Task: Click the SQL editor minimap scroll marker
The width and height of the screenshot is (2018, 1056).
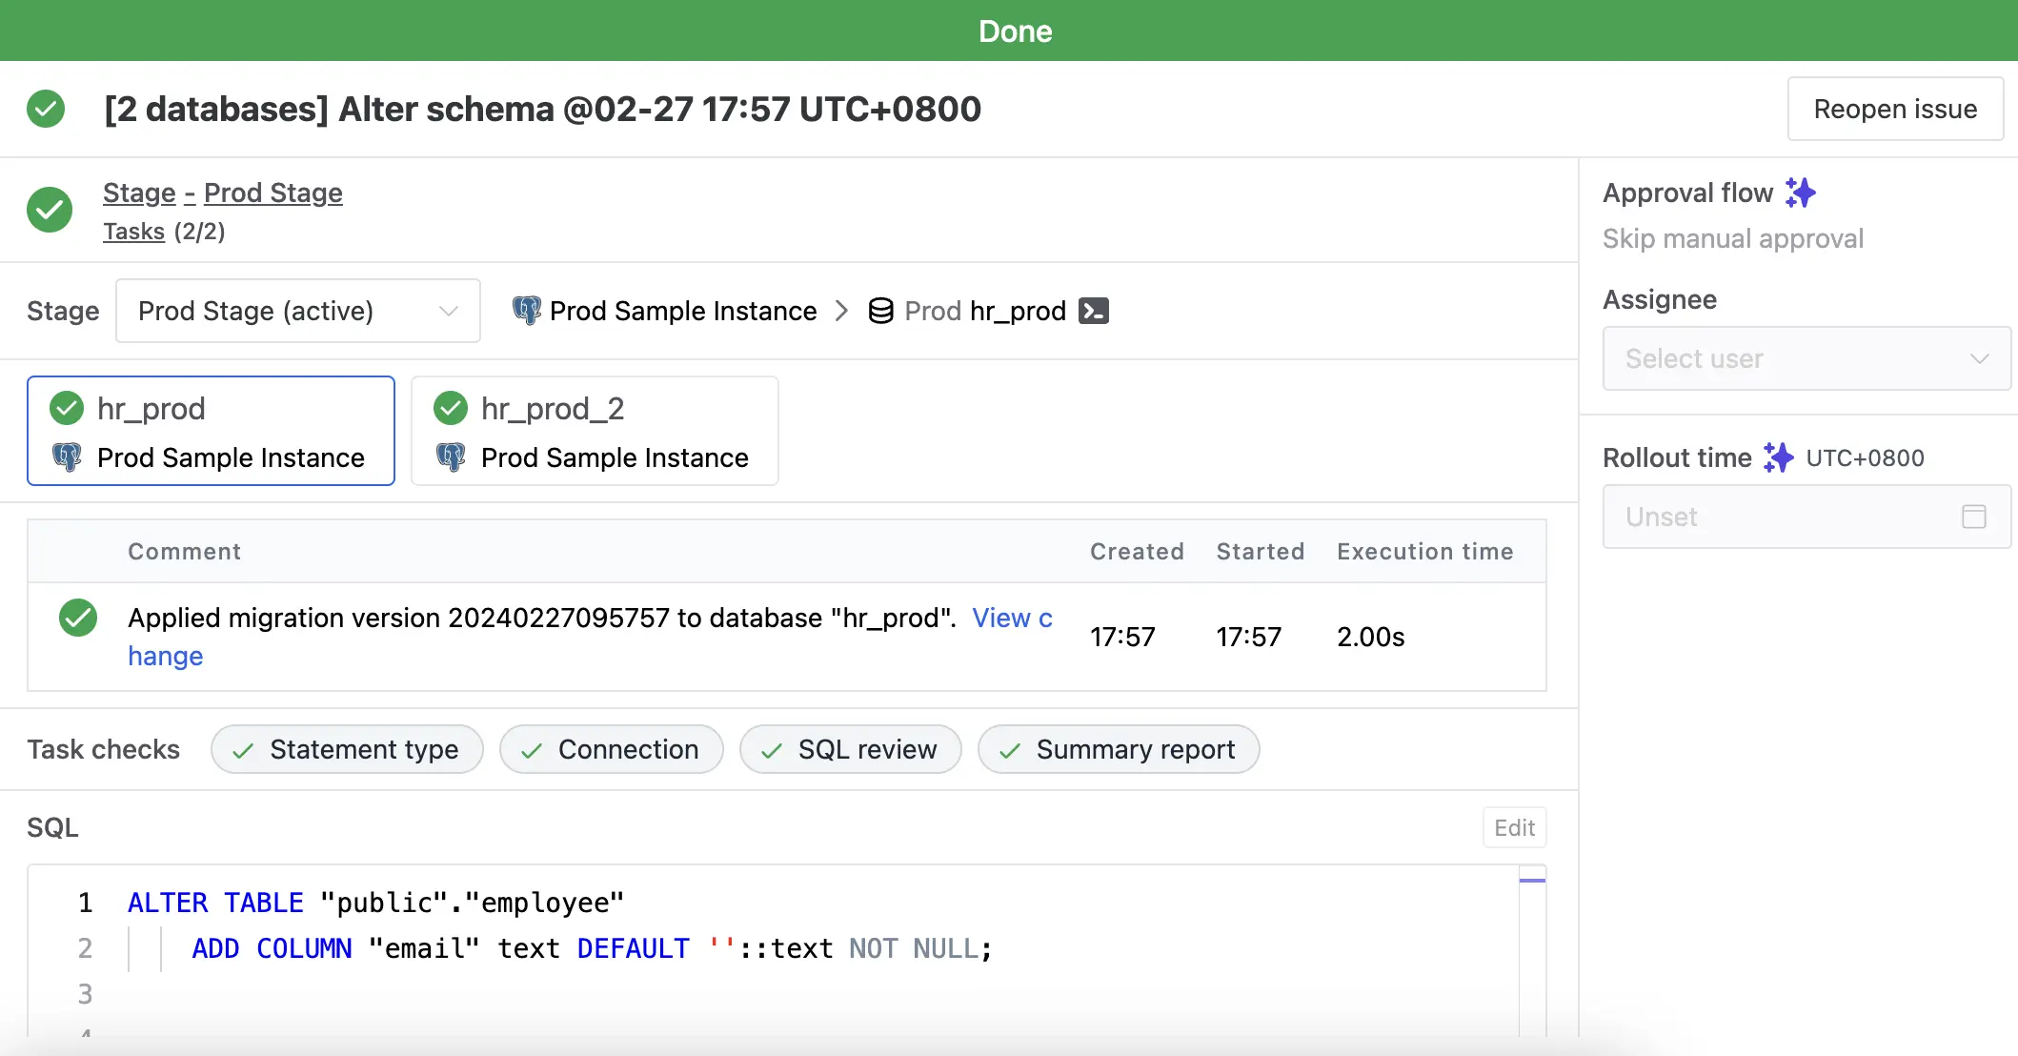Action: [1532, 880]
